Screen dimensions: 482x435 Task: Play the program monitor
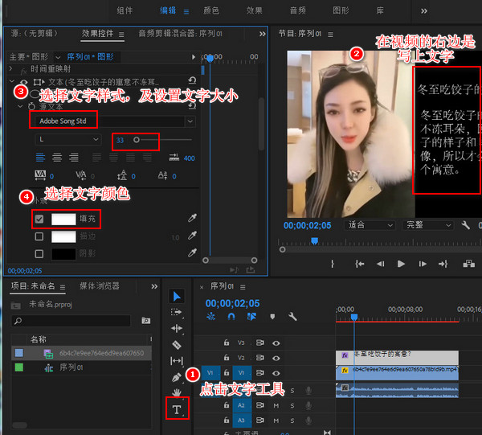tap(401, 264)
